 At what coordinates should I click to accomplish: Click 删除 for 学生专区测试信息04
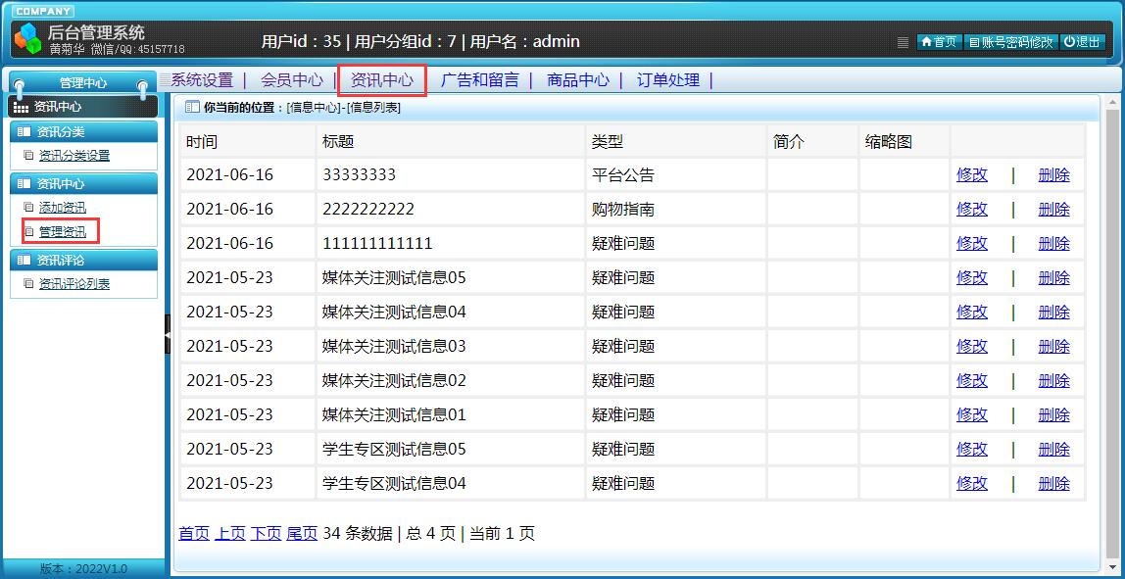(x=1054, y=484)
